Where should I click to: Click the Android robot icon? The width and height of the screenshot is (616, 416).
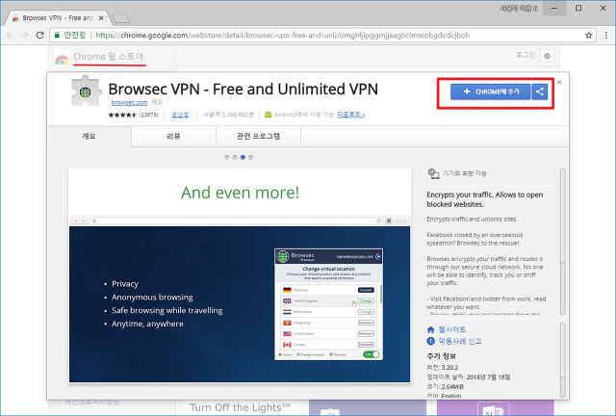point(268,115)
